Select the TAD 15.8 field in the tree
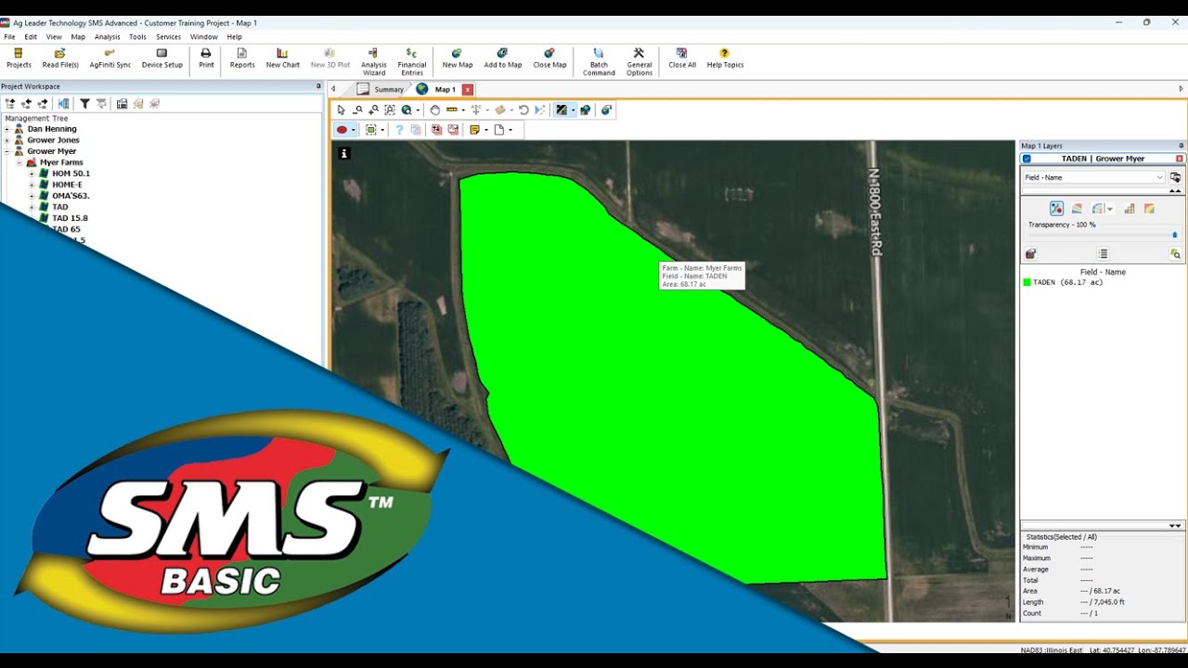This screenshot has width=1188, height=668. [70, 218]
